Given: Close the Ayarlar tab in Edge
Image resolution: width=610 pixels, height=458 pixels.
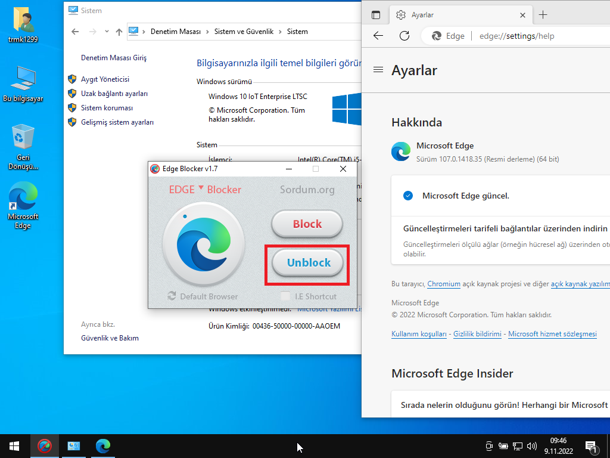Looking at the screenshot, I should [x=523, y=15].
